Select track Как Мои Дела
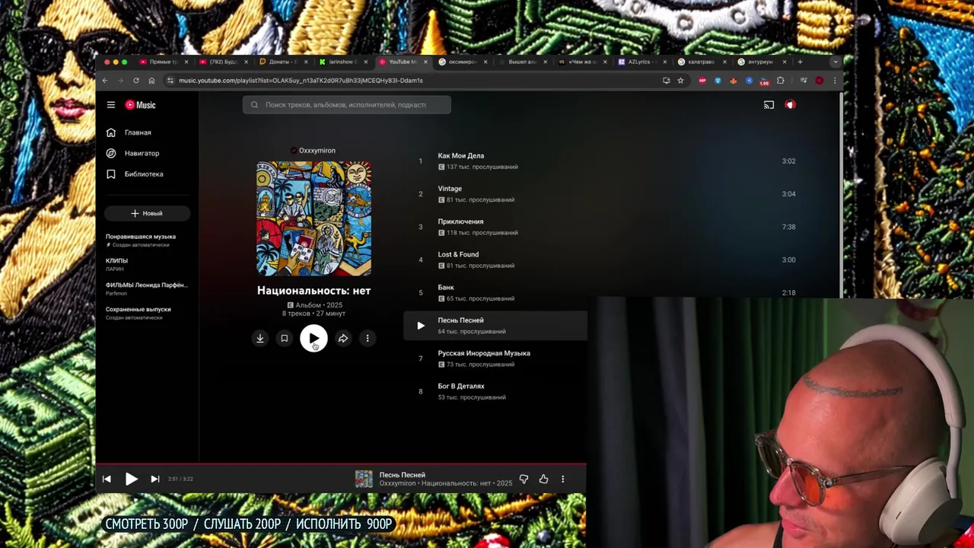Image resolution: width=974 pixels, height=548 pixels. coord(461,155)
